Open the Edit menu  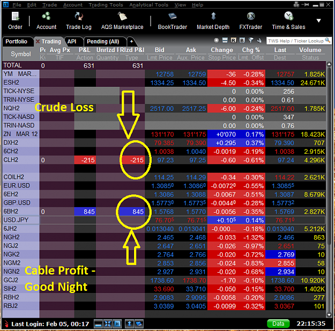click(x=32, y=5)
